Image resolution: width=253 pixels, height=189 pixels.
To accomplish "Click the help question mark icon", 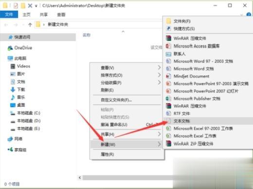I will 249,15.
